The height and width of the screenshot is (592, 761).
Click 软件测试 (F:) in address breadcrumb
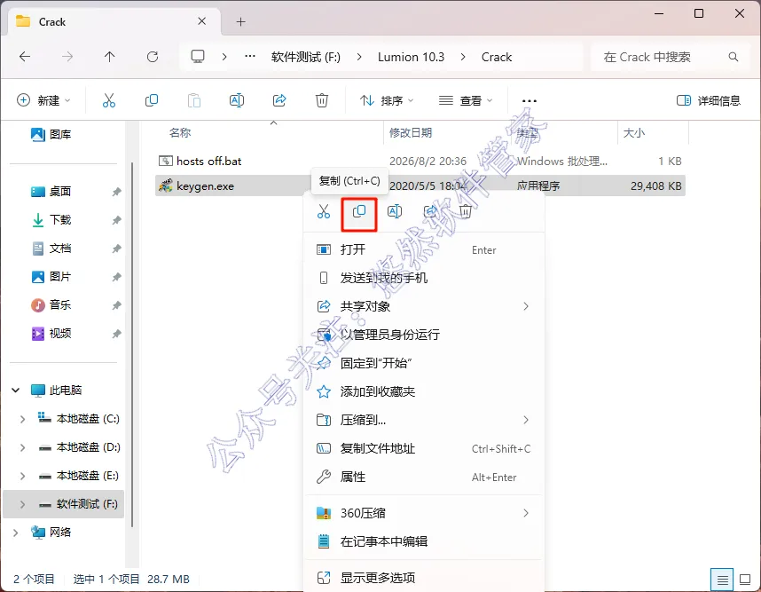point(306,57)
